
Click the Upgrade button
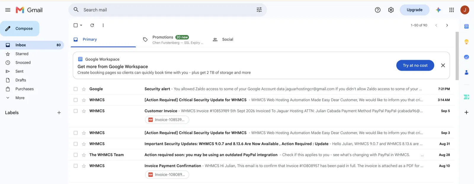[414, 10]
